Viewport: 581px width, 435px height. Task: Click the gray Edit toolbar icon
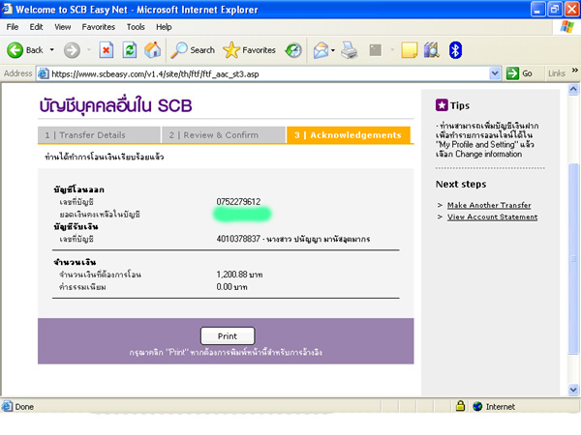point(376,50)
